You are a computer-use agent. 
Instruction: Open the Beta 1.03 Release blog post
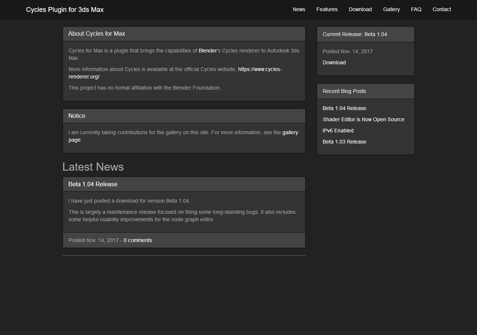pos(344,142)
